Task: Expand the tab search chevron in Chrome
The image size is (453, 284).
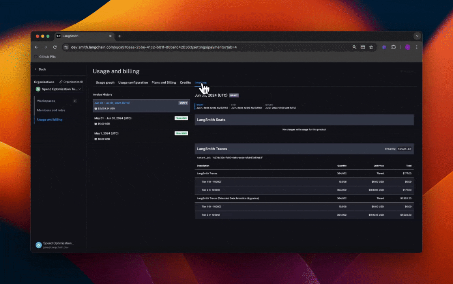Action: (x=417, y=36)
